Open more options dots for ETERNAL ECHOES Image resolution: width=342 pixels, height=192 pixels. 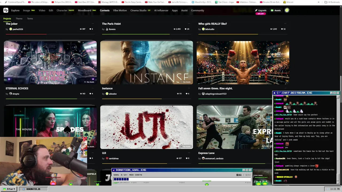click(93, 88)
